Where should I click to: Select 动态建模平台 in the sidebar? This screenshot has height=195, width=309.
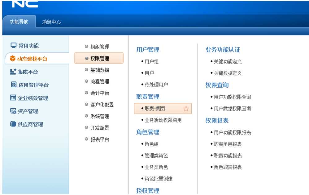32,59
